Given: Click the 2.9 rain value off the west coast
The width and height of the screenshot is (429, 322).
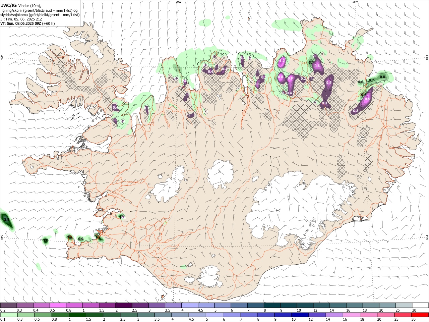Looking at the screenshot, I should (6, 219).
